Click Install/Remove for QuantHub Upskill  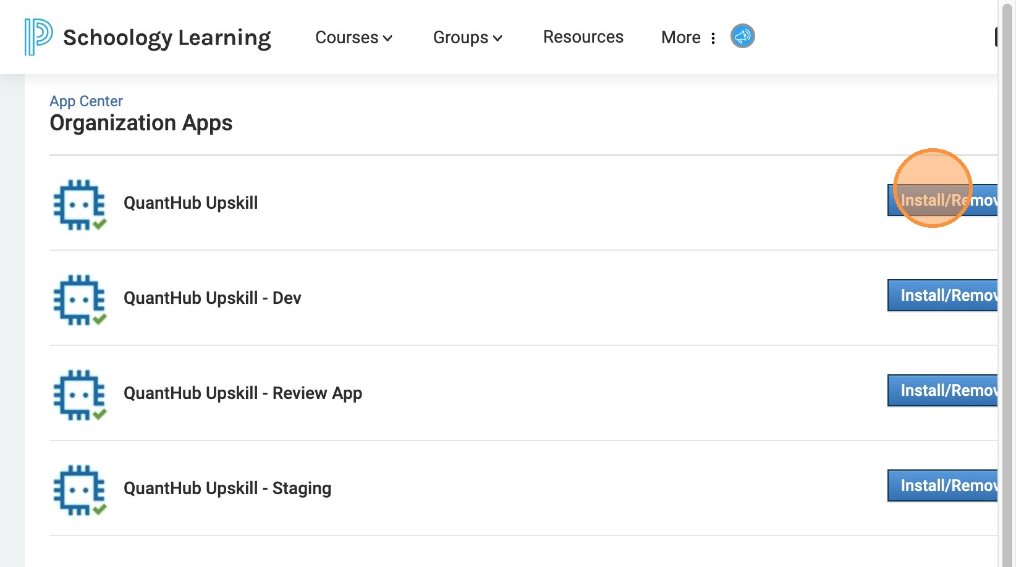tap(943, 200)
